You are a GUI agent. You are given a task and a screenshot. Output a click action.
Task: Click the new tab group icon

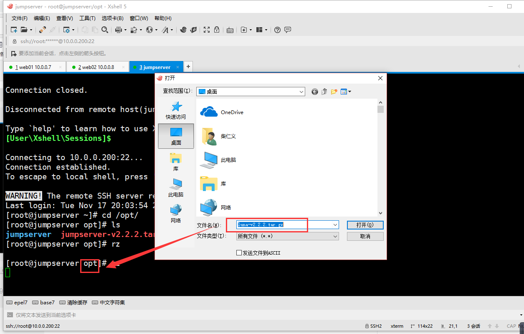(x=243, y=30)
